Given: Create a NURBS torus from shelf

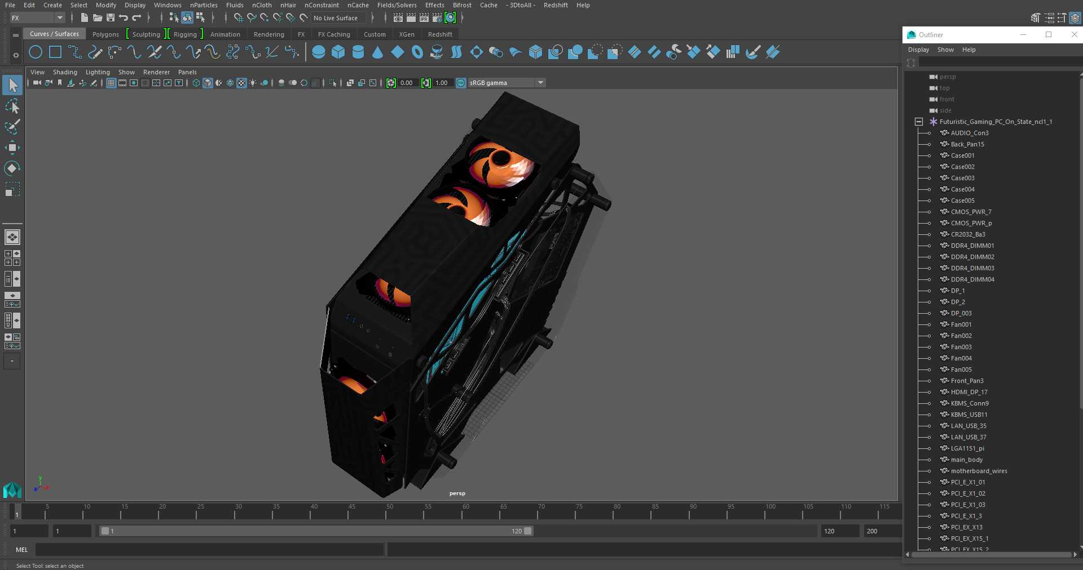Looking at the screenshot, I should [x=417, y=52].
